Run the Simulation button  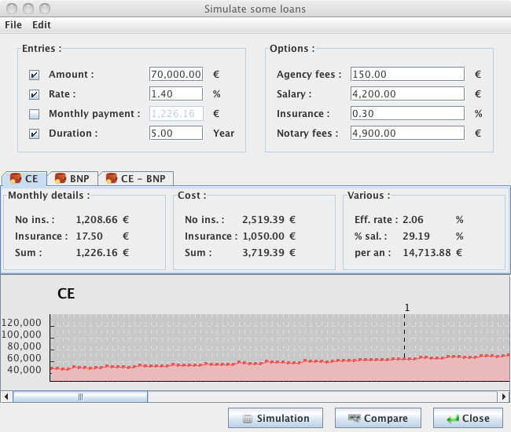click(x=275, y=418)
